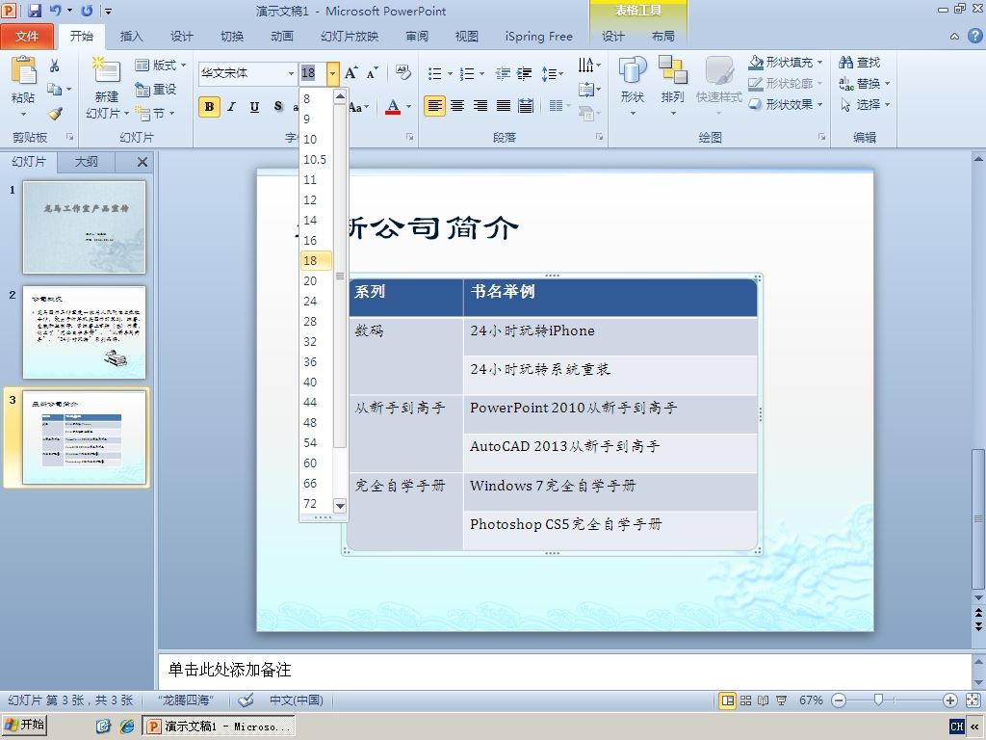This screenshot has width=986, height=740.
Task: Switch to the 动画 ribbon tab
Action: point(282,36)
